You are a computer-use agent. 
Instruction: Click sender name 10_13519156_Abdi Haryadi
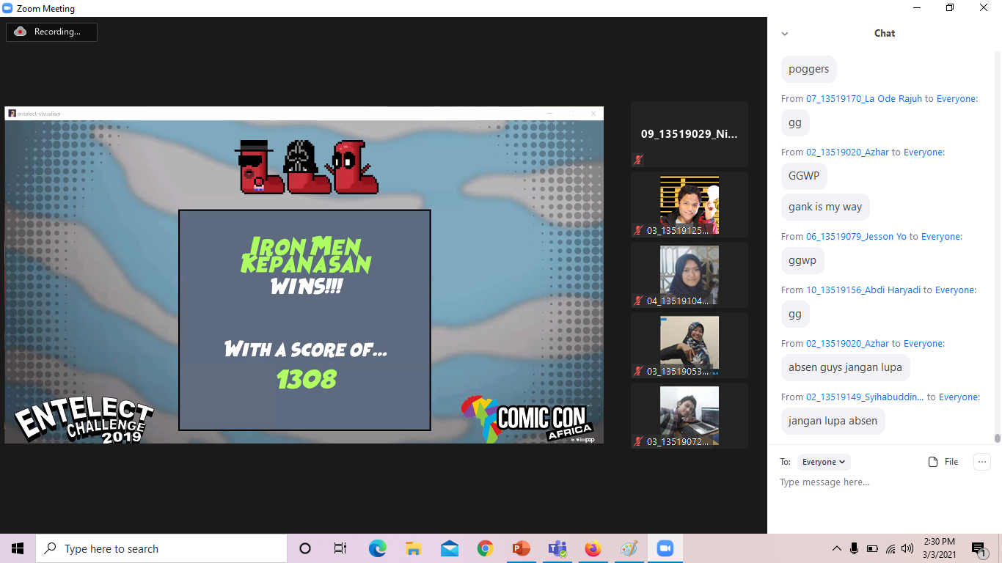click(863, 290)
